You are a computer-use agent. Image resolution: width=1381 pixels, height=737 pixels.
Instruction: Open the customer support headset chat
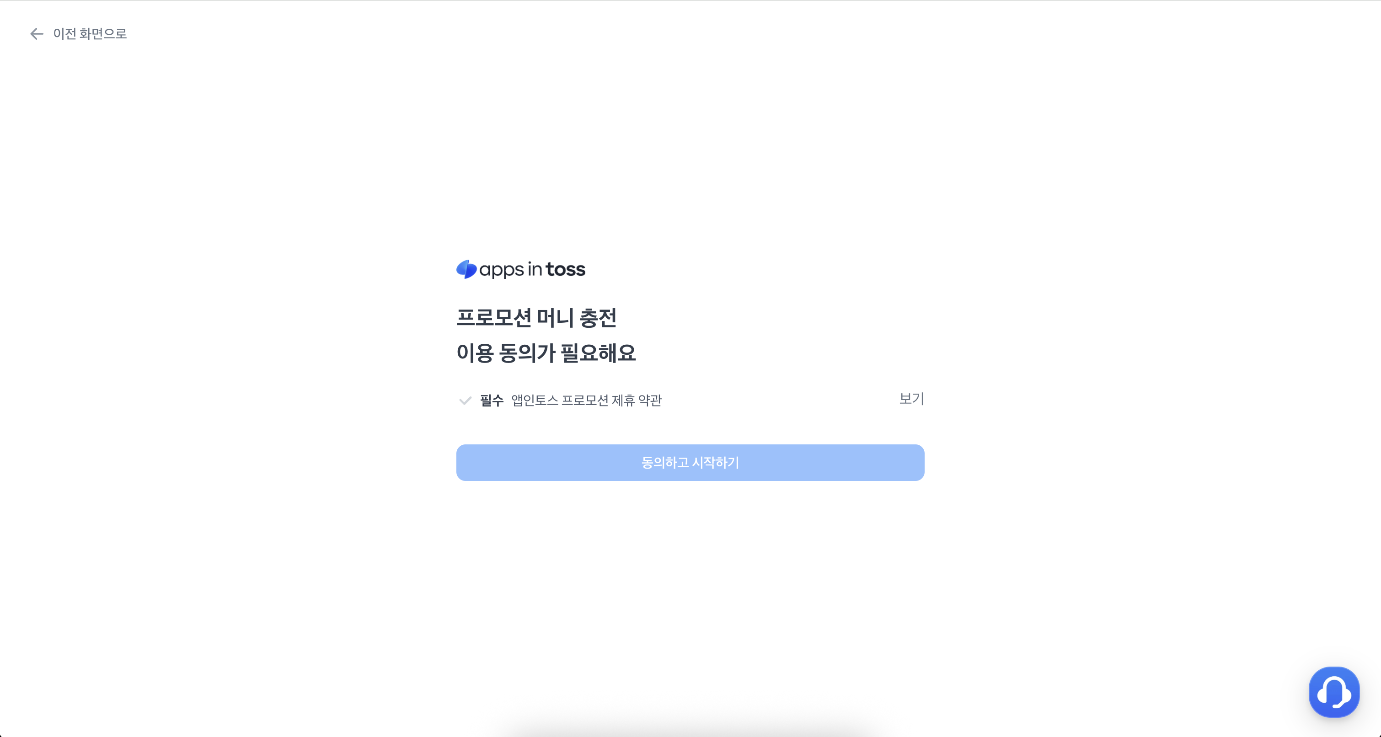(1334, 691)
